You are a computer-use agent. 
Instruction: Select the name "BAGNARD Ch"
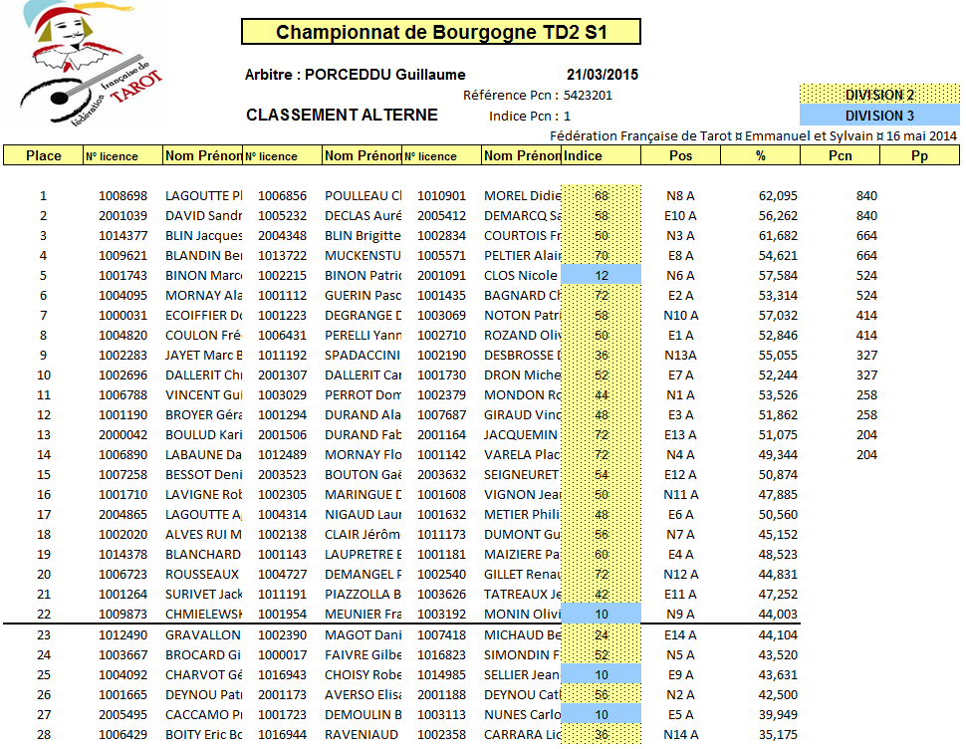pyautogui.click(x=523, y=296)
